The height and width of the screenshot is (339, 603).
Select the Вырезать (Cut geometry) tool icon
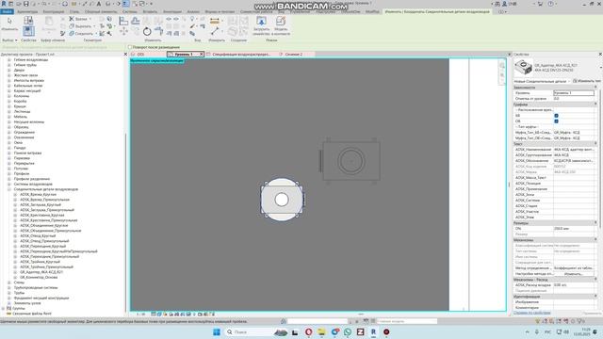pos(72,26)
